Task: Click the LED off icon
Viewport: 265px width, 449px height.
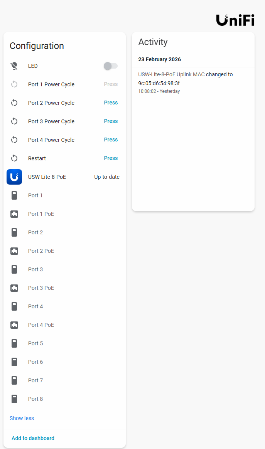Action: [x=14, y=66]
